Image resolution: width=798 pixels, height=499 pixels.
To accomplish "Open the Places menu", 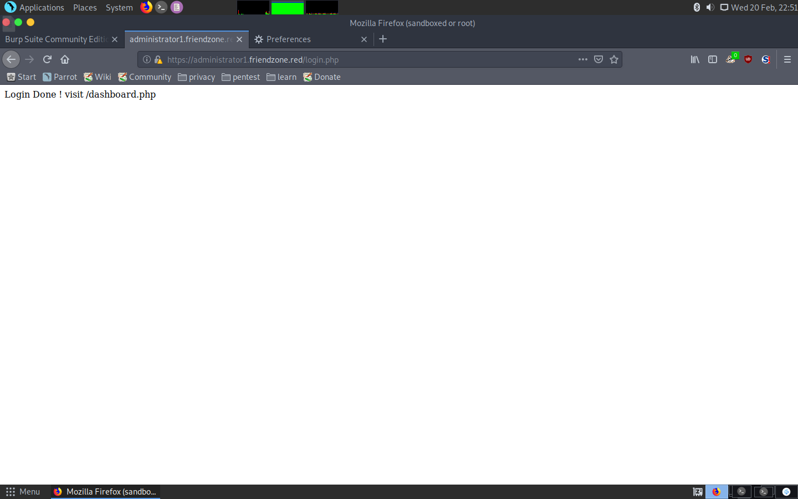I will [x=85, y=7].
